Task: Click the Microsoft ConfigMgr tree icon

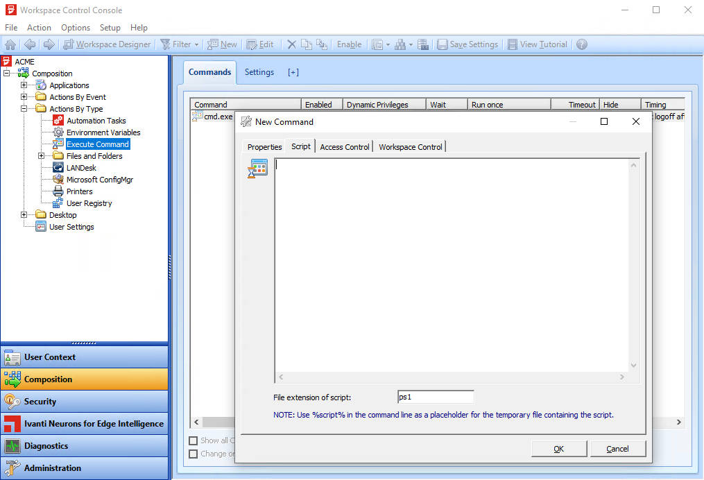Action: 58,179
